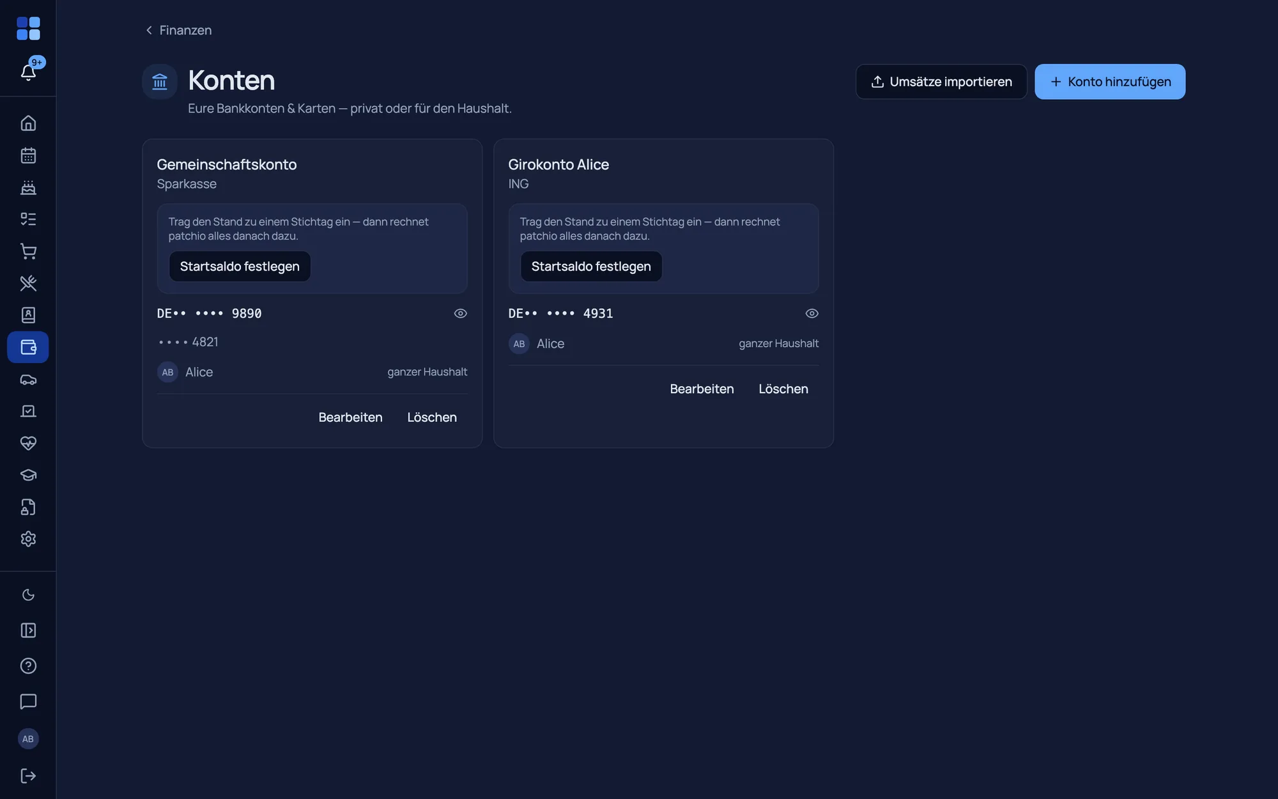
Task: Open the notifications bell
Action: point(28,72)
